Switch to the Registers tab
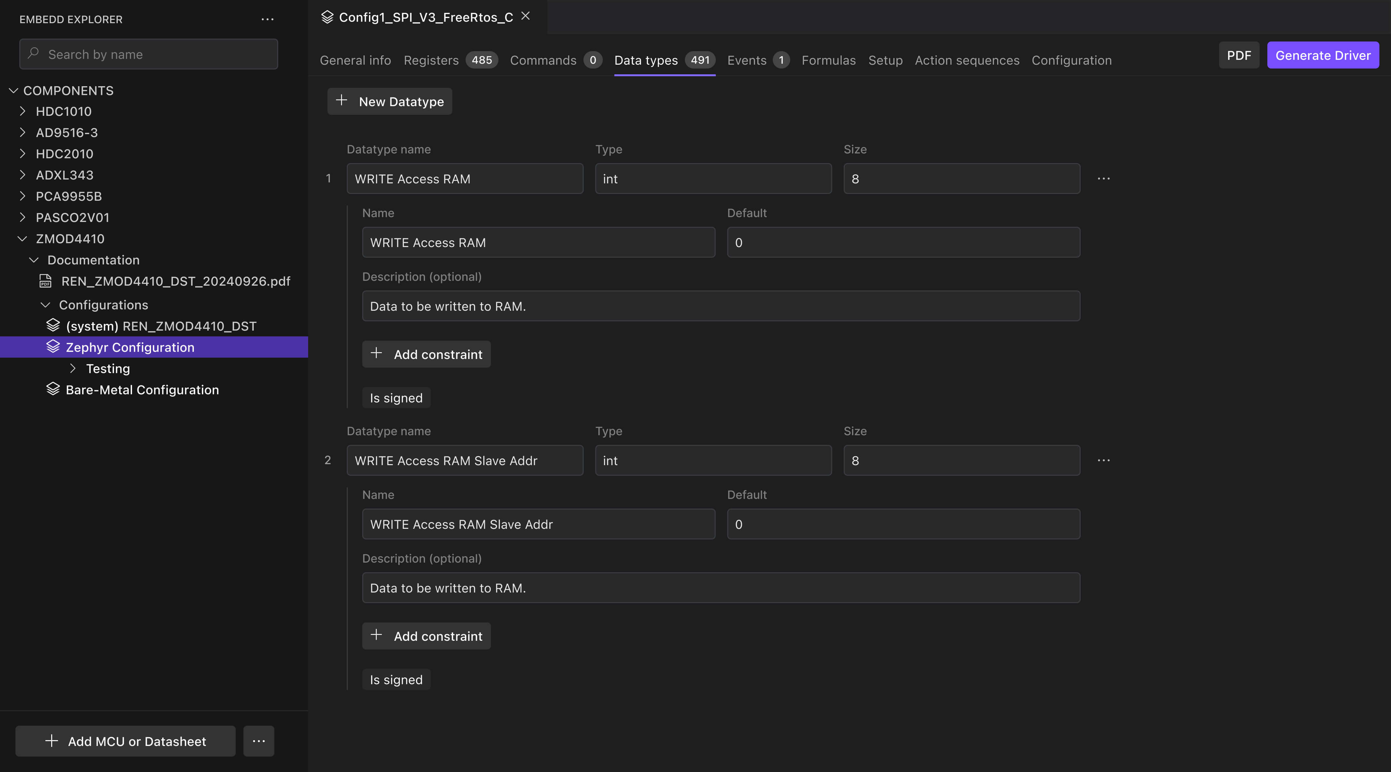The image size is (1391, 772). coord(431,60)
